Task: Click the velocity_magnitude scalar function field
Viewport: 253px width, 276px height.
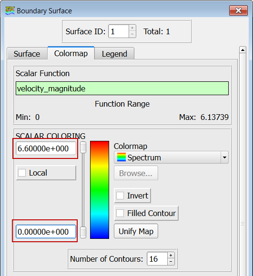Action: click(122, 89)
